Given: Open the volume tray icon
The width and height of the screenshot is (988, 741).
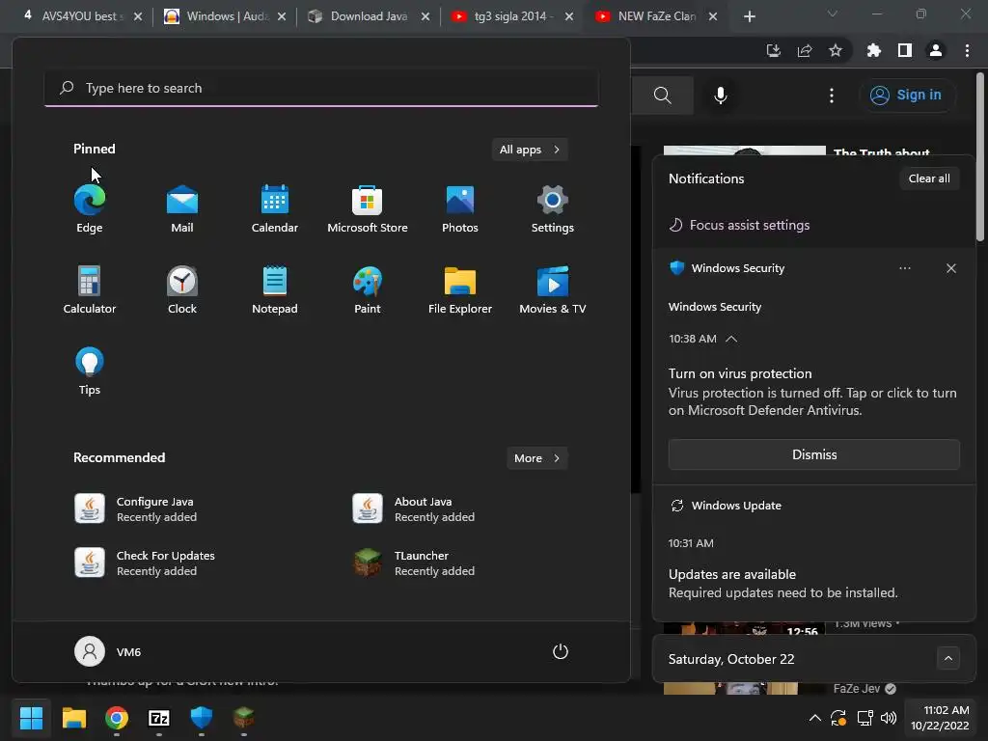Looking at the screenshot, I should click(x=889, y=718).
